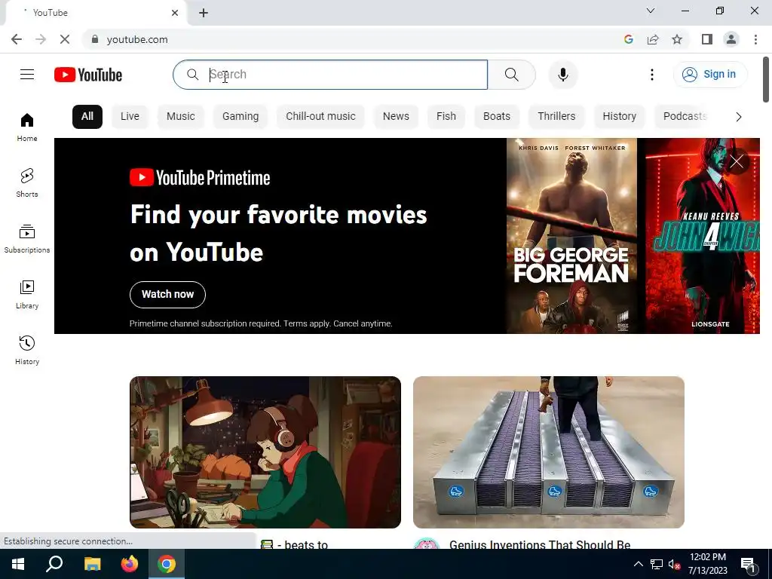The image size is (772, 579).
Task: Bookmark this tab with star icon
Action: [x=677, y=39]
